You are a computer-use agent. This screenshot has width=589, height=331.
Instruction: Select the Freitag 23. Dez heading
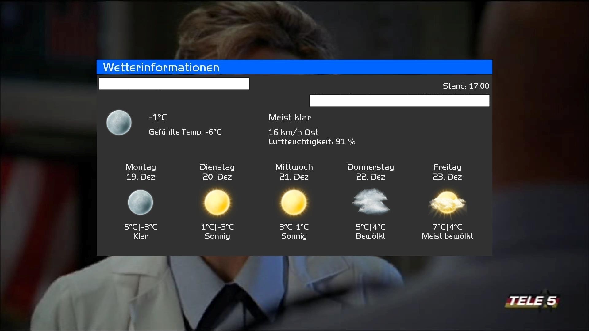(x=447, y=172)
